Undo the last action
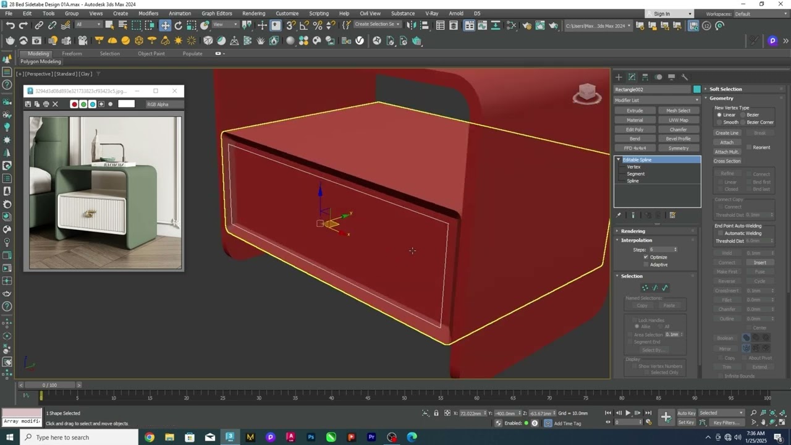The image size is (791, 445). click(x=11, y=25)
